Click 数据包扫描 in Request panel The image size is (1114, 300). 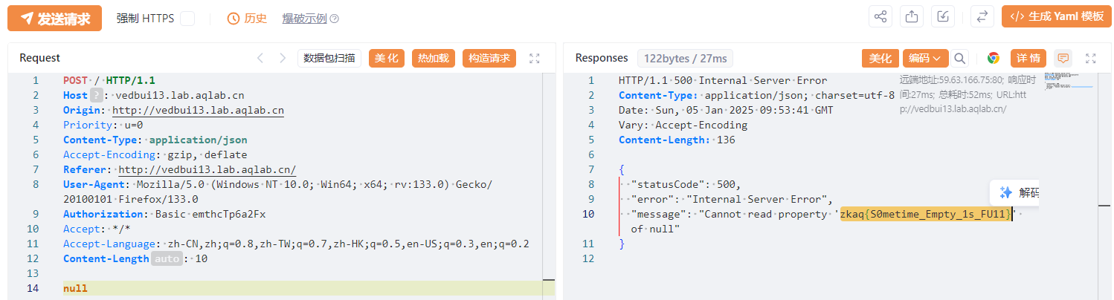(x=329, y=58)
